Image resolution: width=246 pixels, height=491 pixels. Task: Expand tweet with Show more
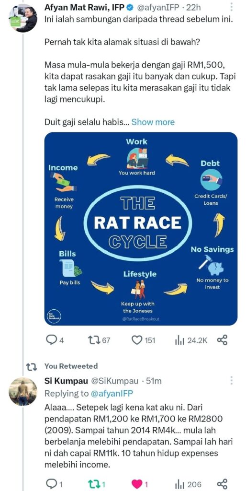(153, 122)
